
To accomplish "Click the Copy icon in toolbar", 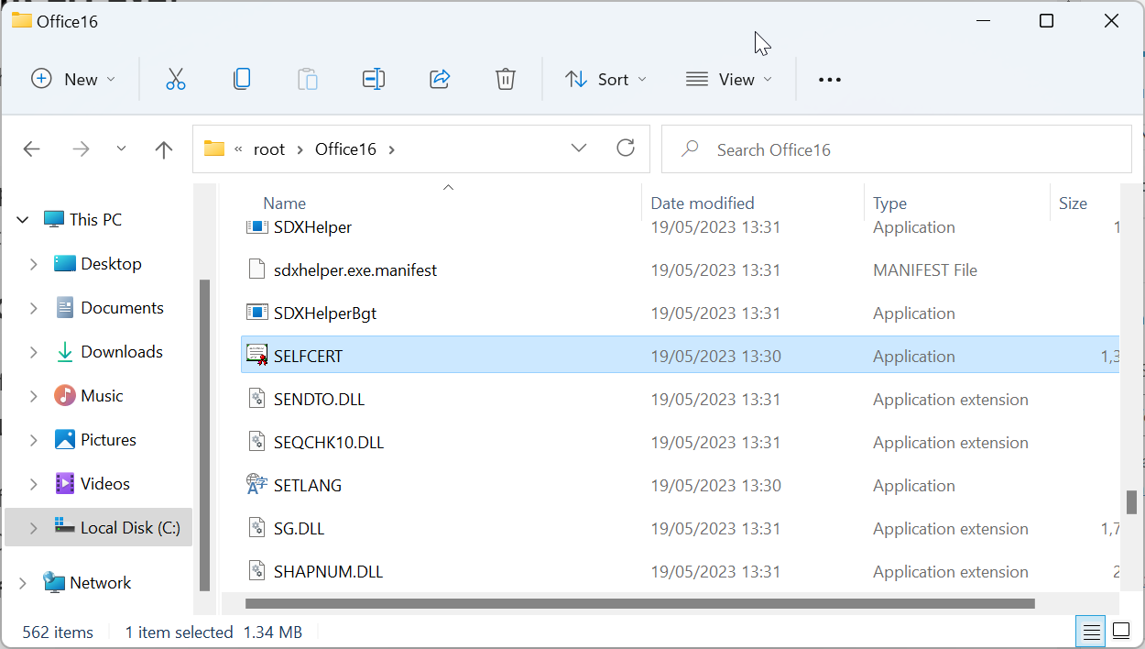I will click(242, 80).
